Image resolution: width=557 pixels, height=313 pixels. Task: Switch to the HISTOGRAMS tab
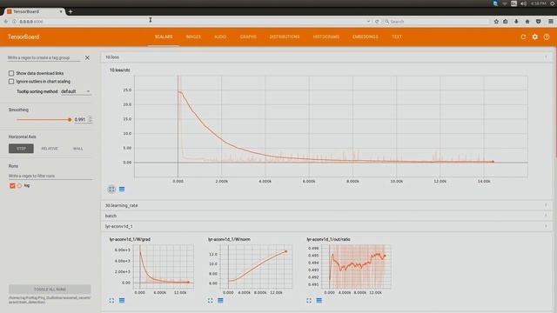[x=326, y=37]
